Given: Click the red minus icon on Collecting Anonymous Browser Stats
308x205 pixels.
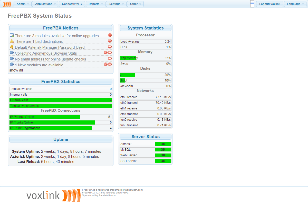Looking at the screenshot, I should pyautogui.click(x=110, y=53).
